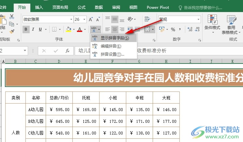This screenshot has height=142, width=243.
Task: Select 显示拼音字段(S) menu entry
Action: click(x=114, y=38)
